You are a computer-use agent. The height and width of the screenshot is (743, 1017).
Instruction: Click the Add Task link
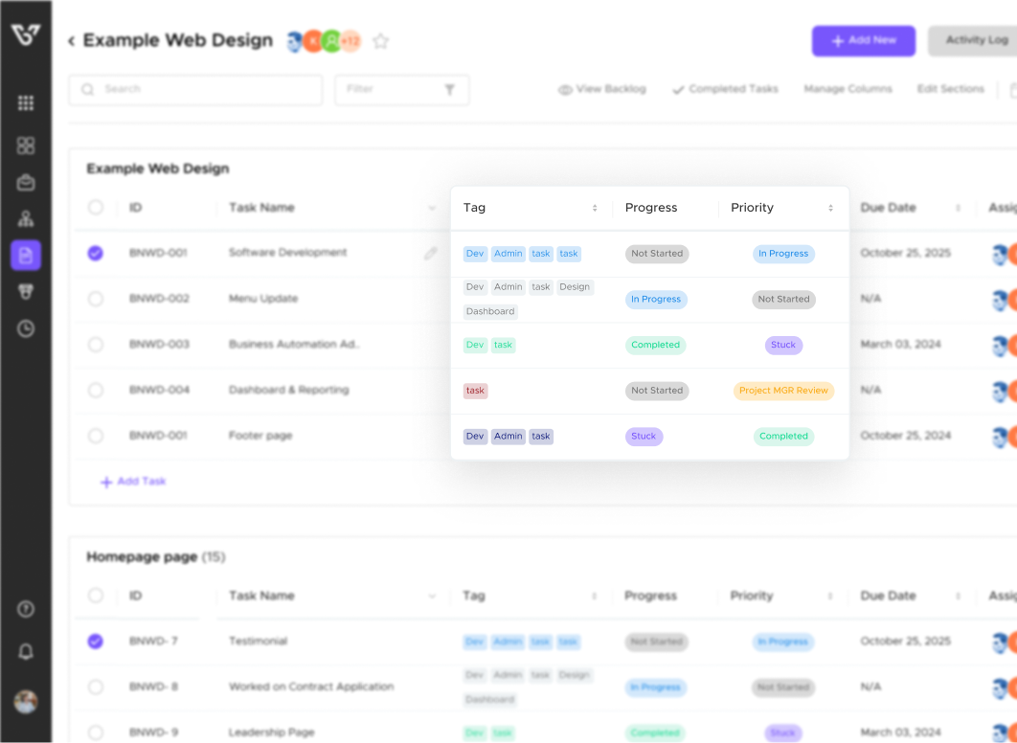click(133, 482)
